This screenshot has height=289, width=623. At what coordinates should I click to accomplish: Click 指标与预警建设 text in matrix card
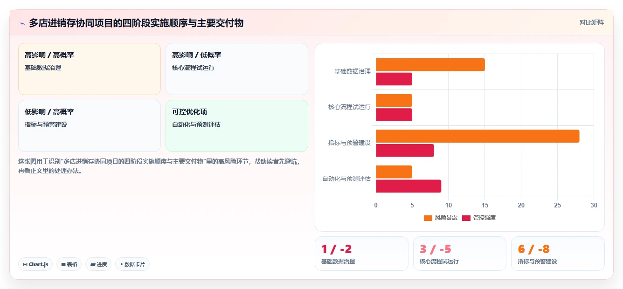(x=46, y=124)
